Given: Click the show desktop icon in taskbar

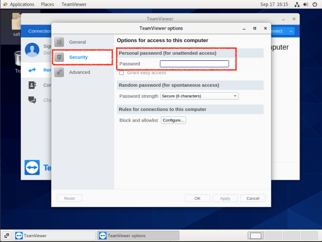Looking at the screenshot, I should point(7,236).
